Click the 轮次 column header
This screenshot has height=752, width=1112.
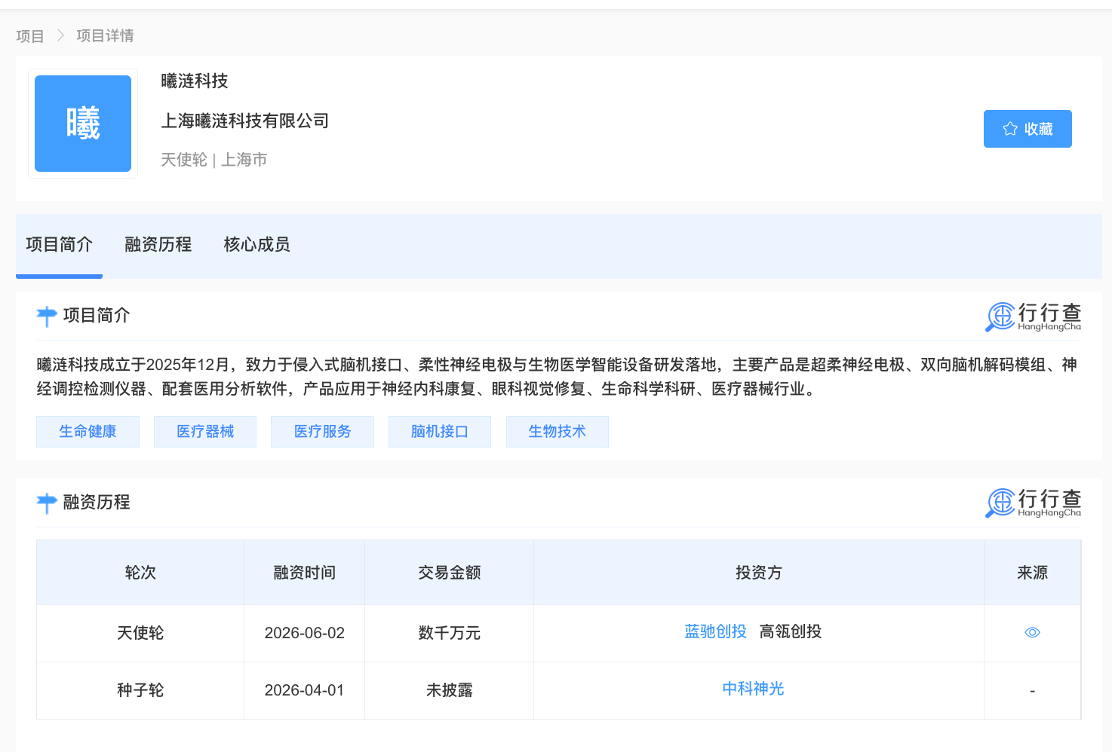[x=140, y=573]
